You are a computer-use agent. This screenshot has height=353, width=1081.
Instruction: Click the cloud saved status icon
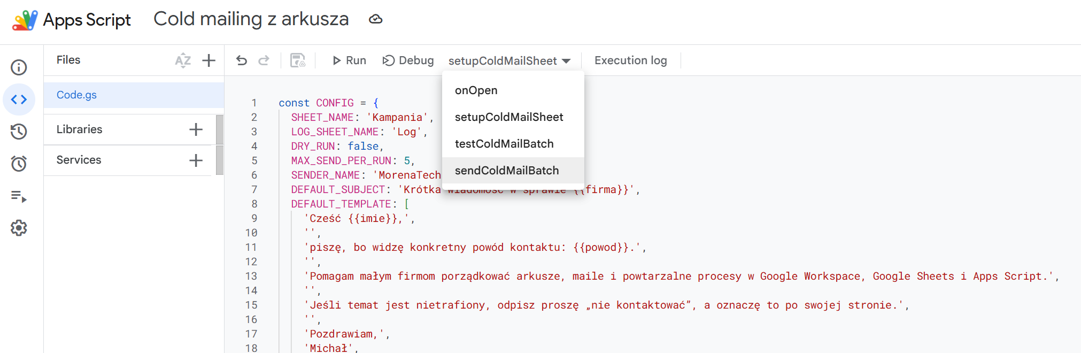pos(376,19)
